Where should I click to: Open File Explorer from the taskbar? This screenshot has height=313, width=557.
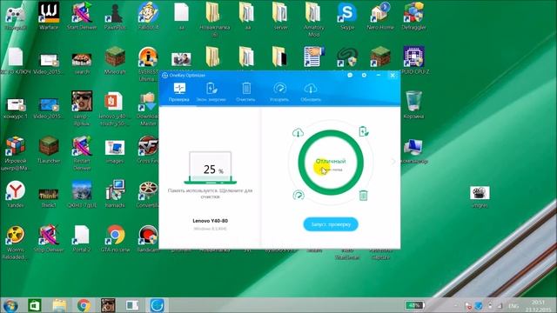tap(60, 305)
